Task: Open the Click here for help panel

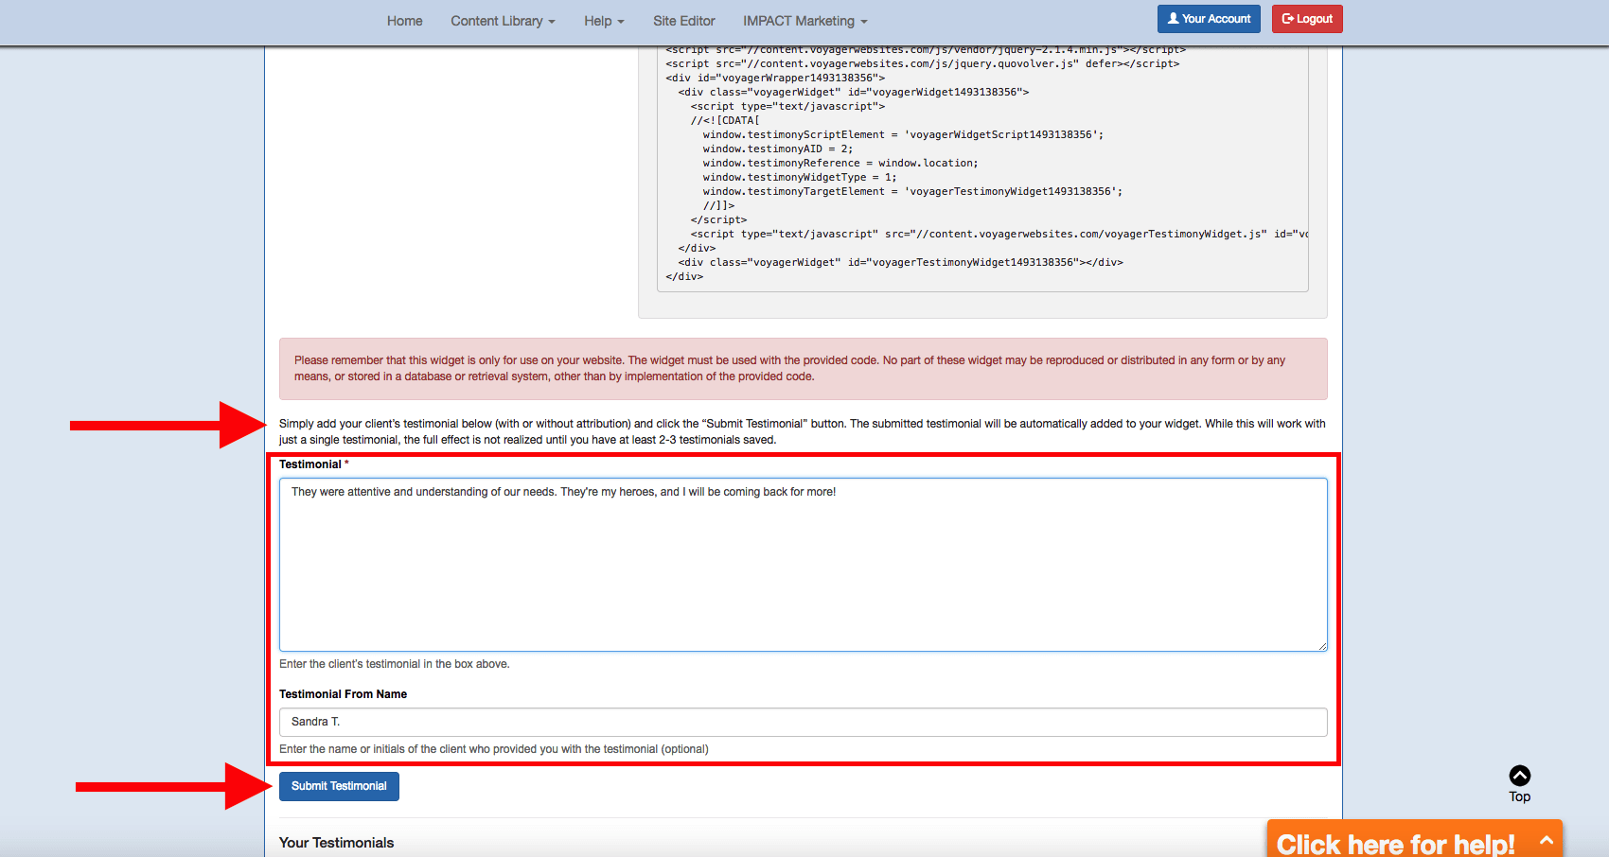Action: click(x=1415, y=840)
